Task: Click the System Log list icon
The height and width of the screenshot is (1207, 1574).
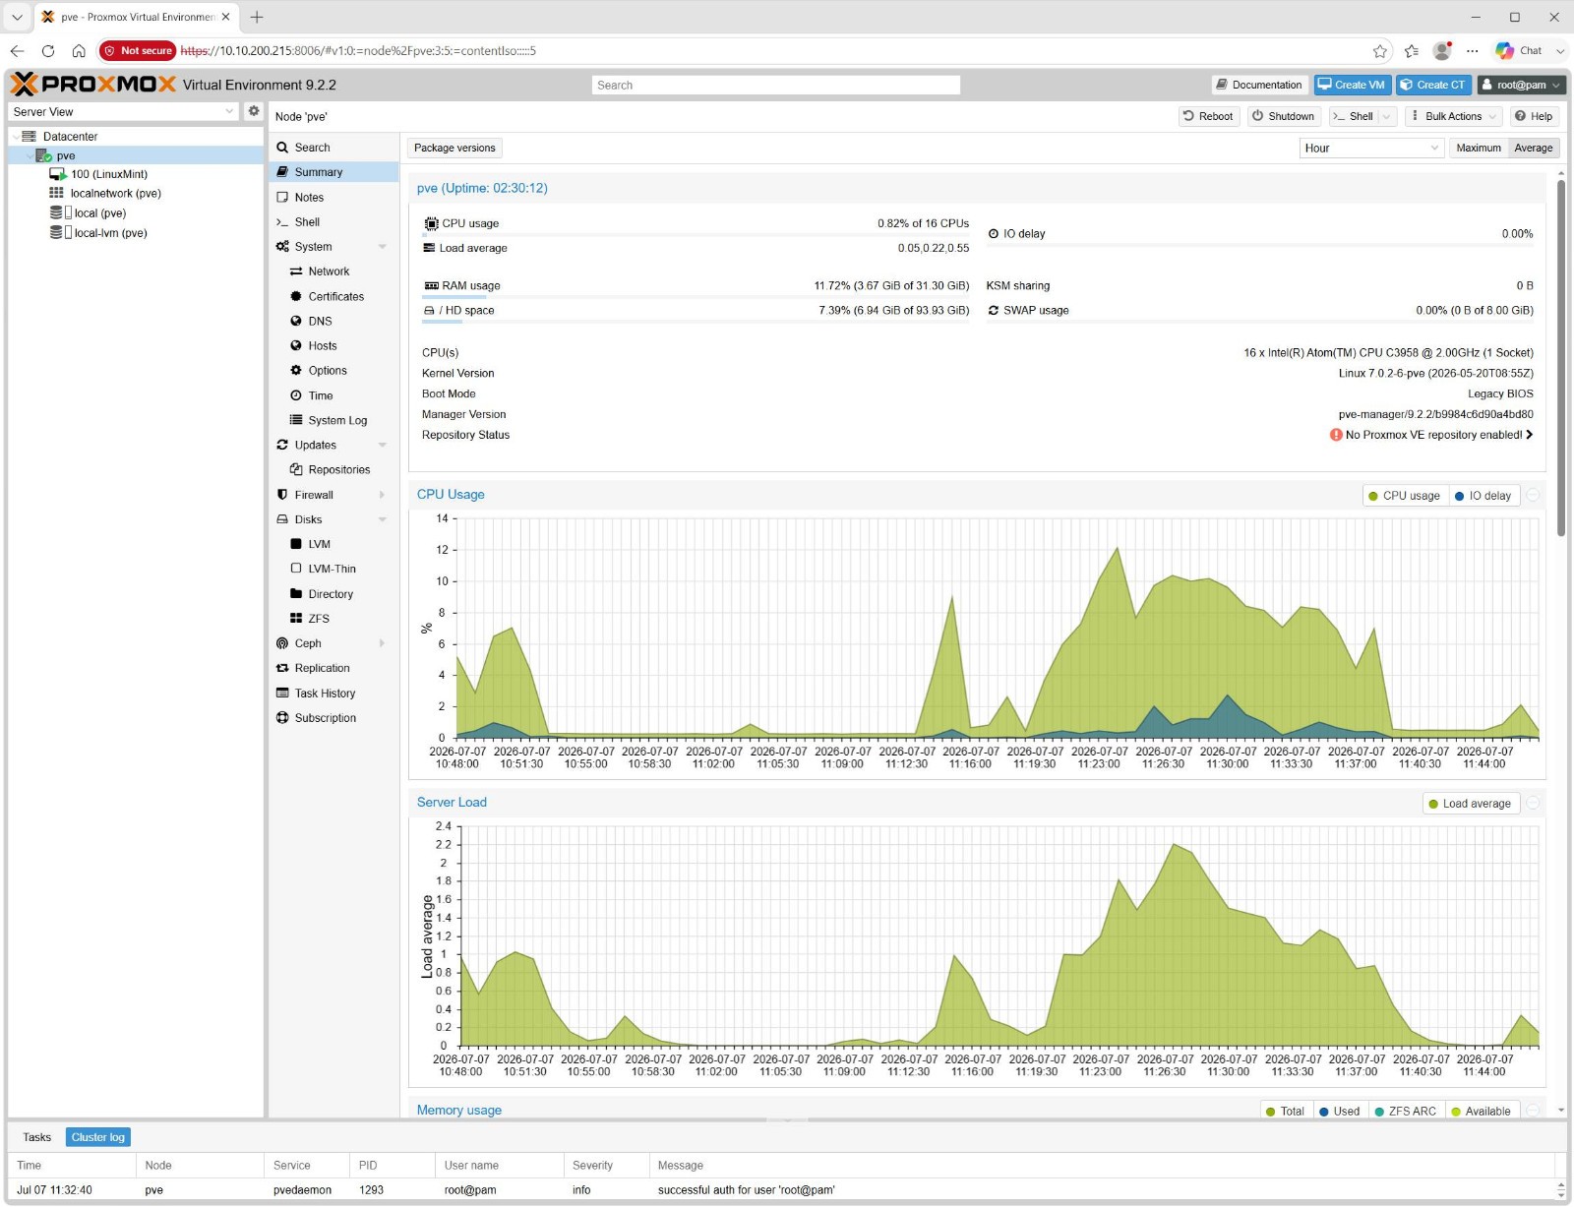Action: [296, 420]
